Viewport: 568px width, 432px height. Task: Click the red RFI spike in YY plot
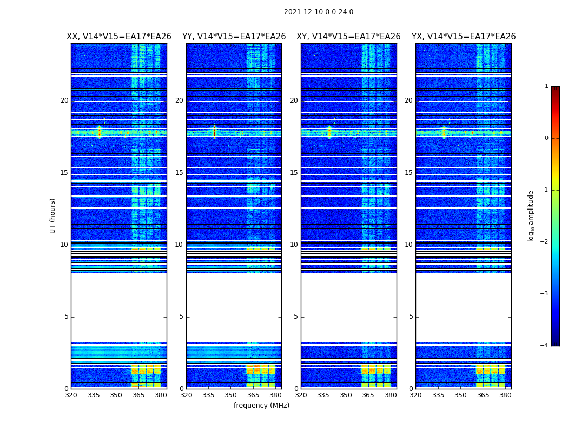(214, 133)
